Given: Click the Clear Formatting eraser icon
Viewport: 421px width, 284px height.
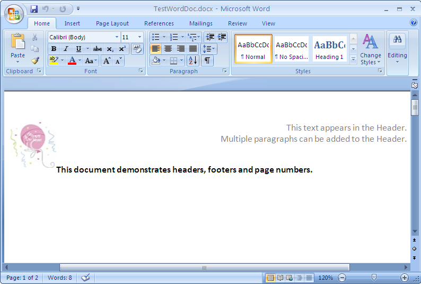Looking at the screenshot, I should (137, 49).
